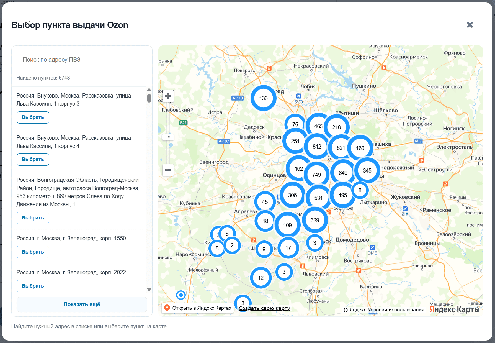Viewport: 495px width, 343px height.
Task: Click the pickup address search field
Action: click(82, 60)
